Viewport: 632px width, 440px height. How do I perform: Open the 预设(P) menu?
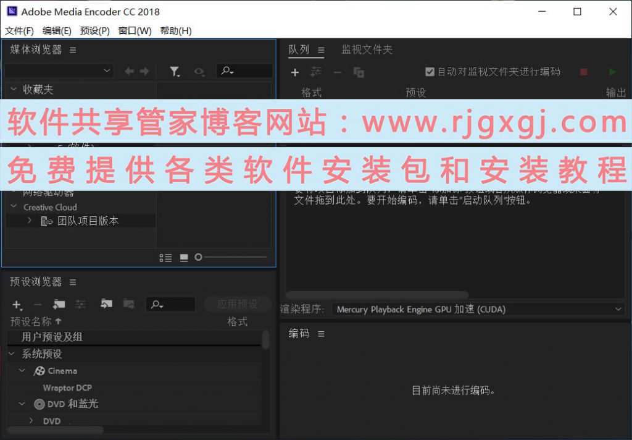94,31
